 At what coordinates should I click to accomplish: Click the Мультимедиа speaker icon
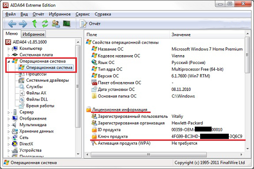pos(15,124)
